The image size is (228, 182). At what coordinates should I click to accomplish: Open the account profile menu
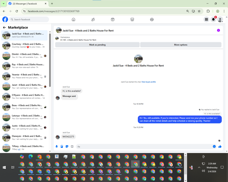coord(220,20)
